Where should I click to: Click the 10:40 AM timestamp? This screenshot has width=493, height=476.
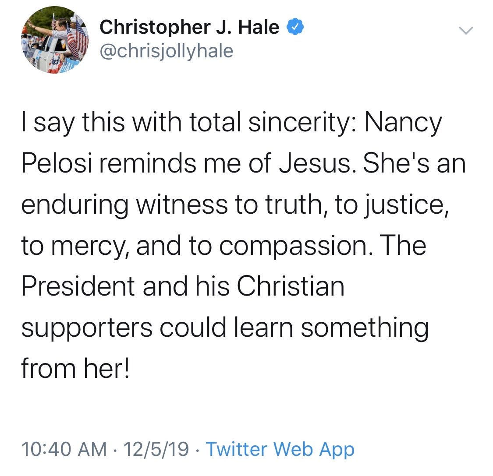(64, 449)
